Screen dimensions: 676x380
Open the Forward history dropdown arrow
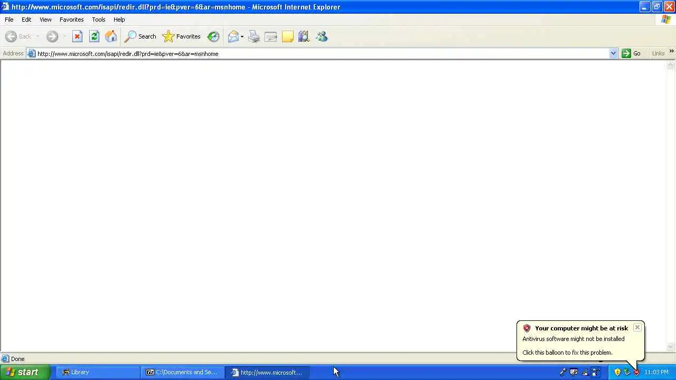64,36
